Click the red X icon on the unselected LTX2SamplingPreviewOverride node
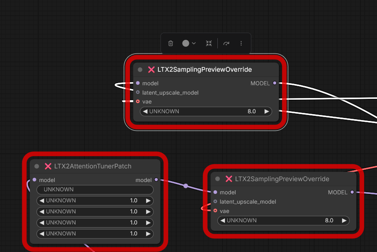 click(229, 179)
